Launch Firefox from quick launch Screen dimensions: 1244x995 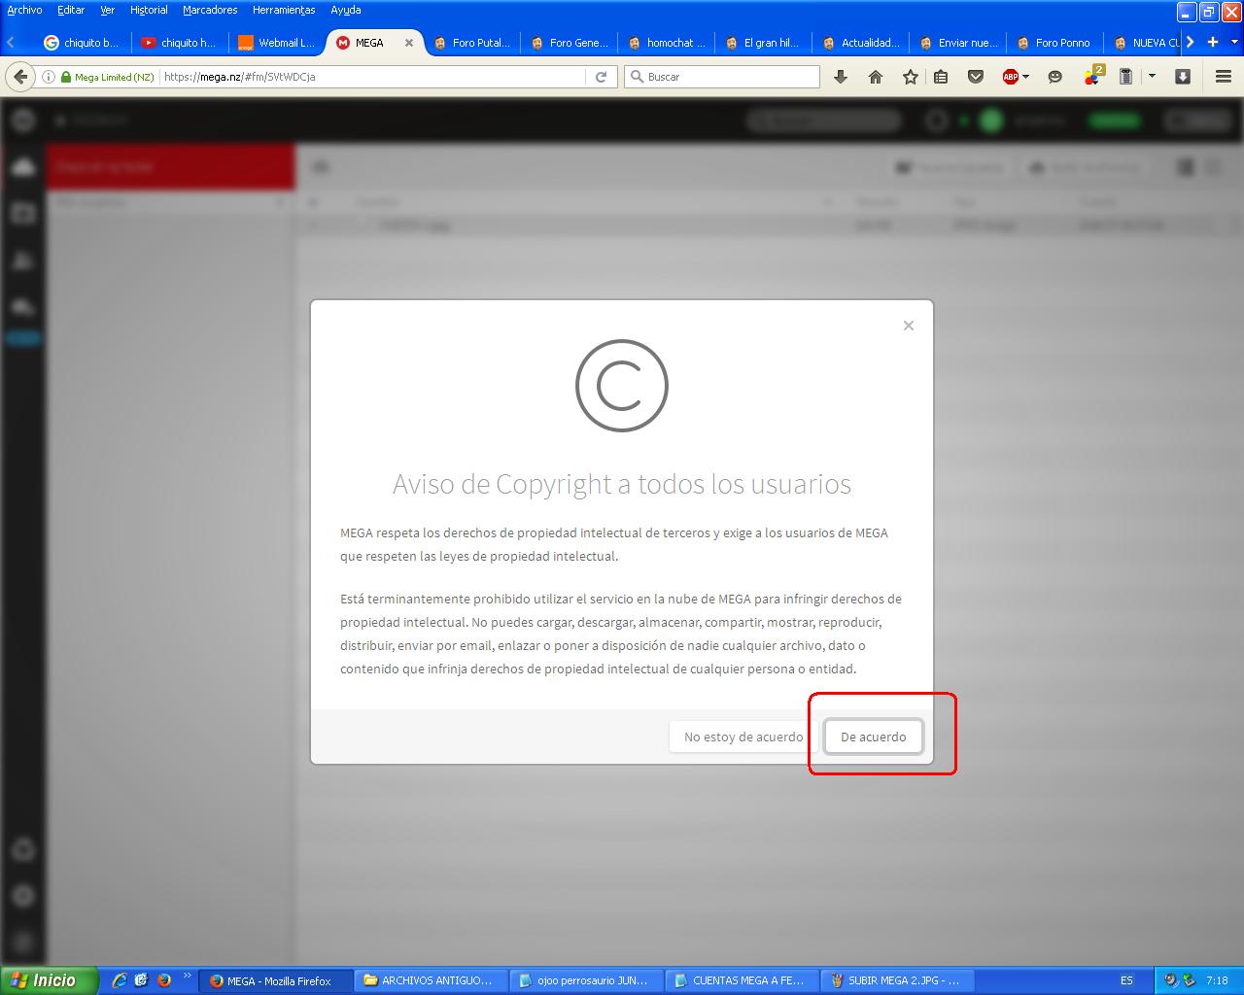[x=164, y=980]
